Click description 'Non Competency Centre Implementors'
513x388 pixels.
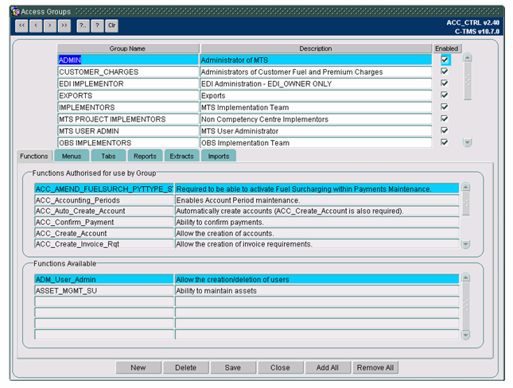[x=316, y=119]
